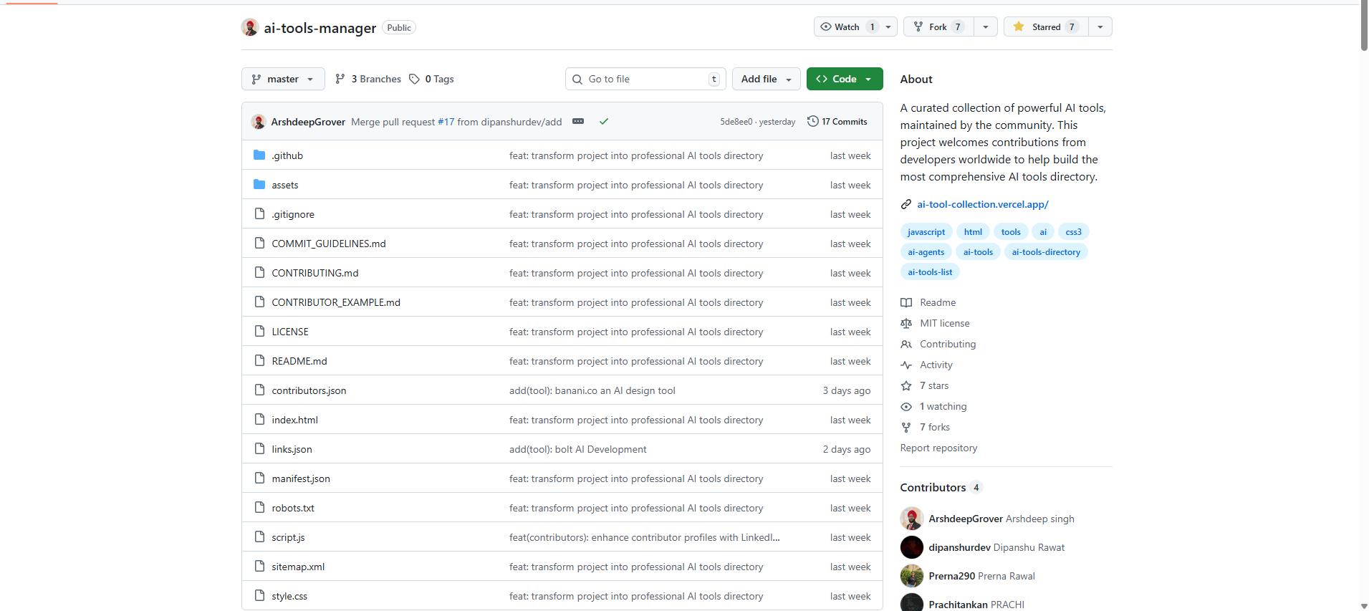The width and height of the screenshot is (1369, 611).
Task: Click the green commit status checkmark
Action: [x=604, y=121]
